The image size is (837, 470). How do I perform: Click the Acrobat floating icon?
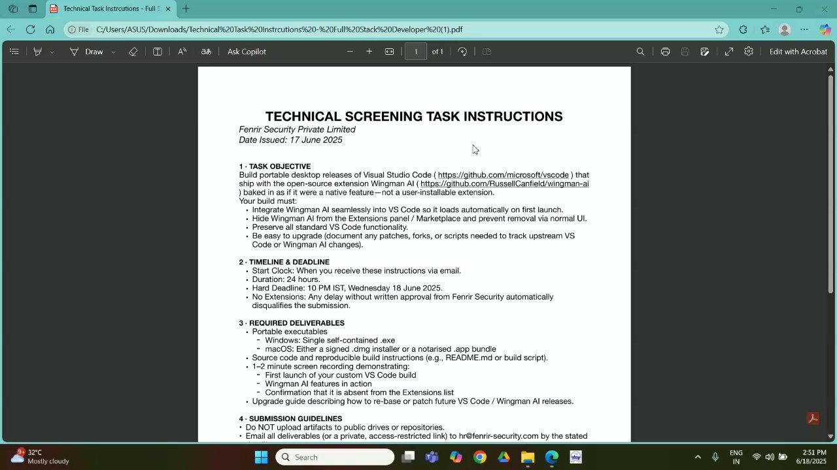pyautogui.click(x=813, y=418)
